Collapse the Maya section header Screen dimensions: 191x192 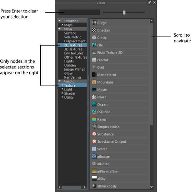coord(60,29)
